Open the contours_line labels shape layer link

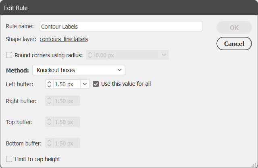[64, 39]
